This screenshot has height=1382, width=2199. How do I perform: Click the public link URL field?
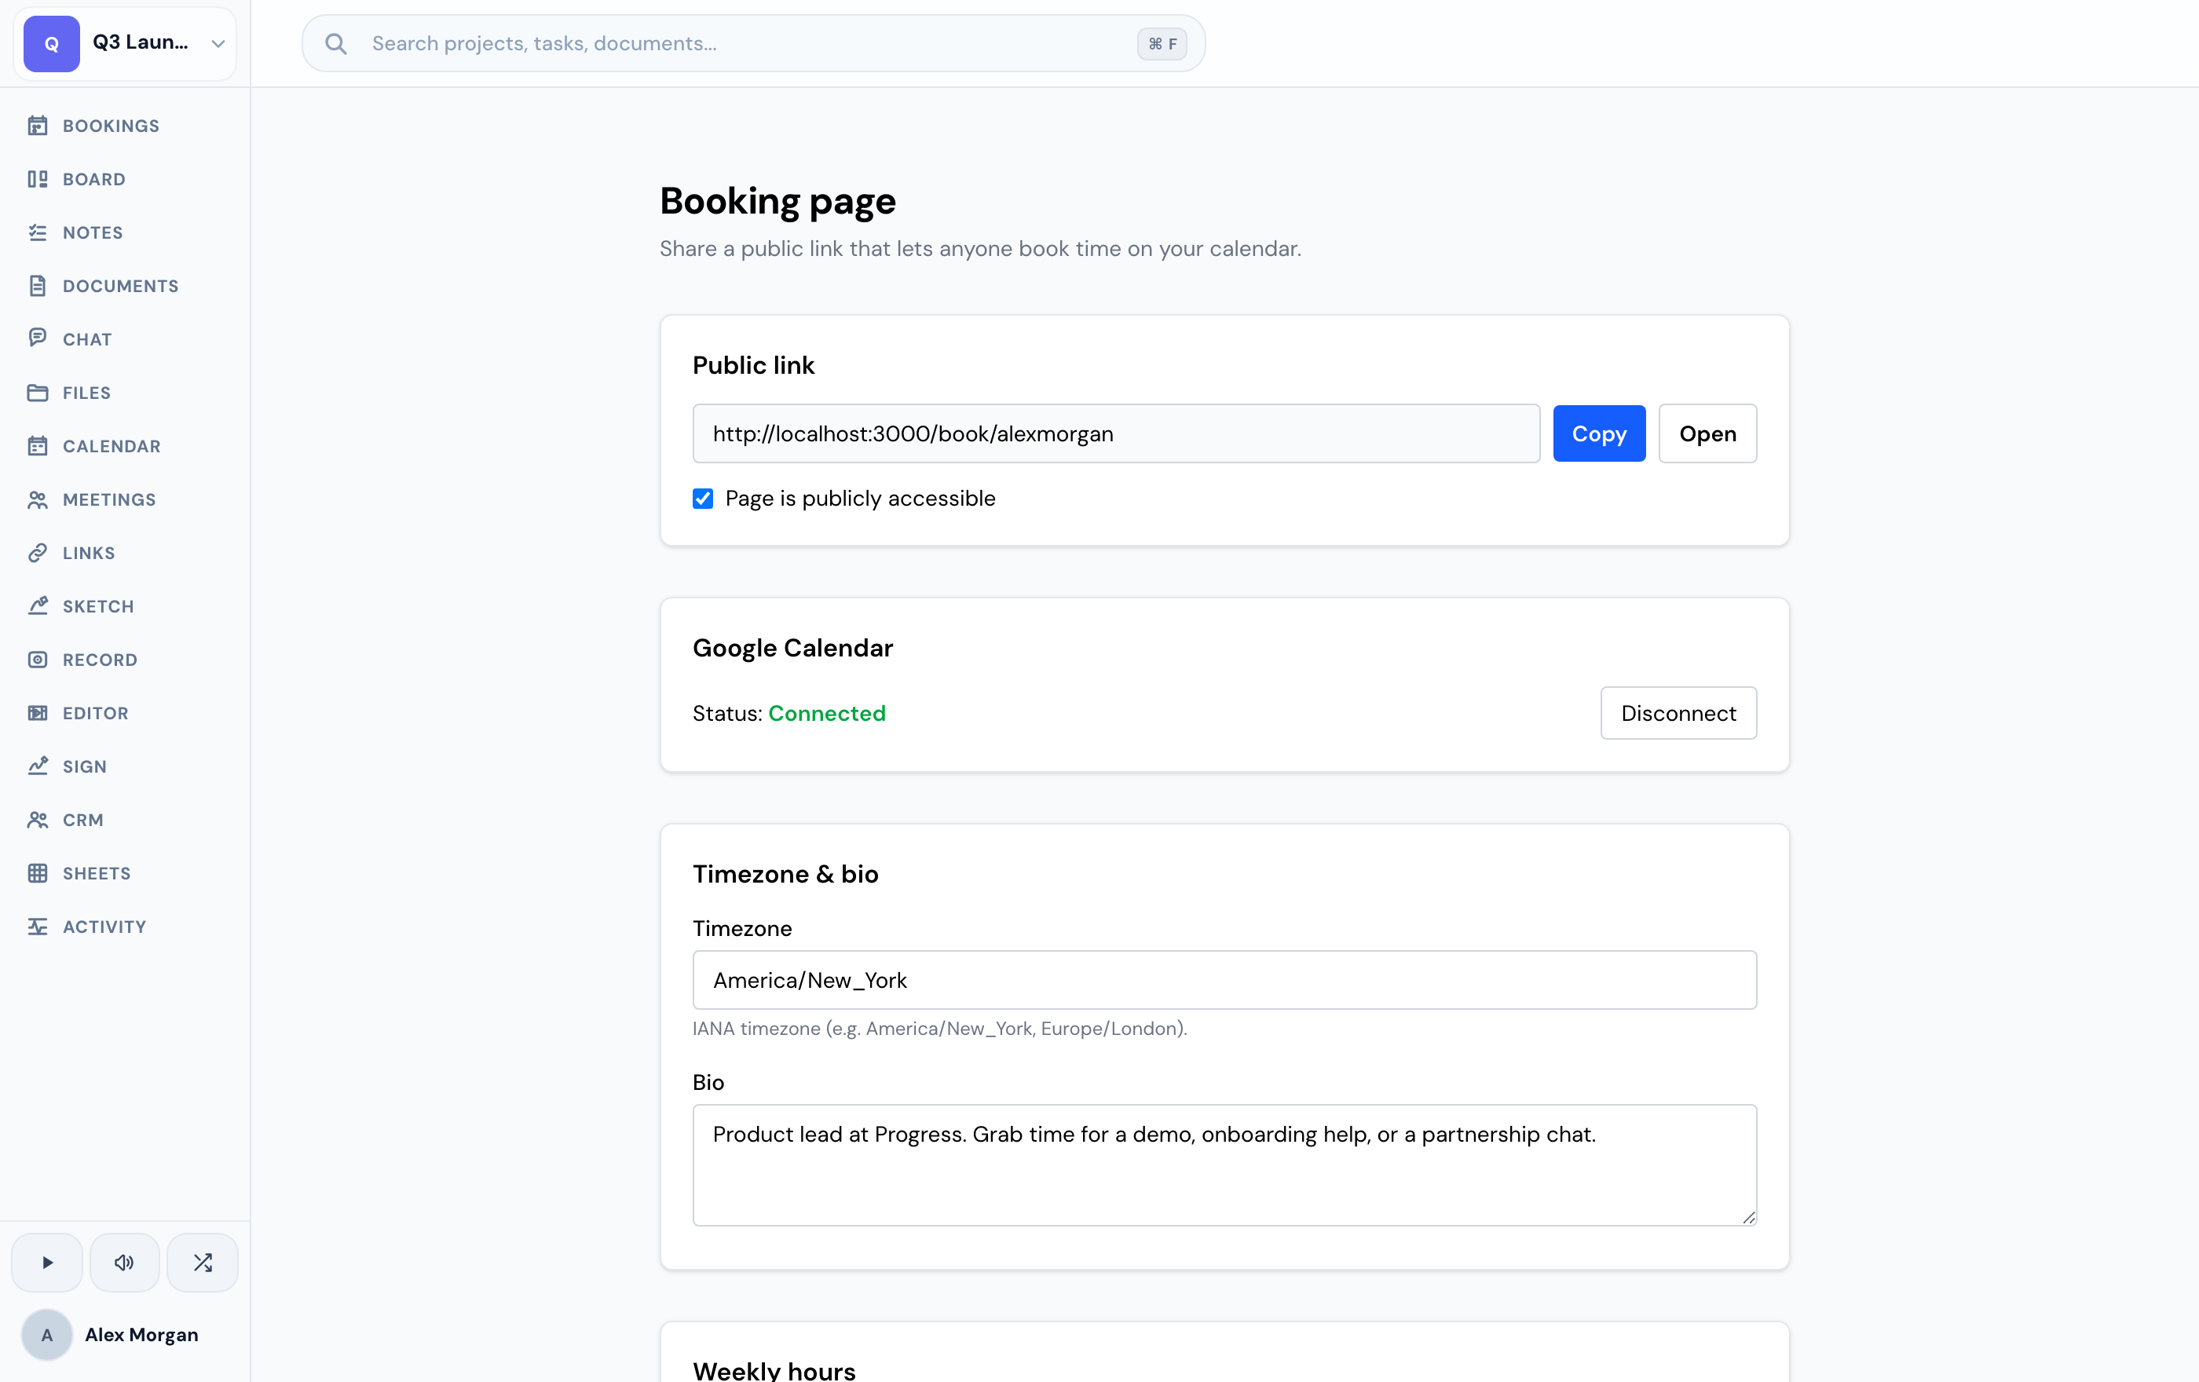pos(1116,433)
